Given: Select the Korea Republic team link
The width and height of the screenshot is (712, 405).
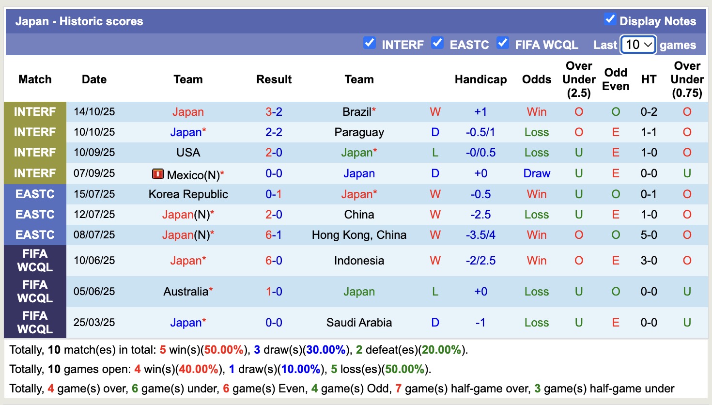Looking at the screenshot, I should [188, 194].
